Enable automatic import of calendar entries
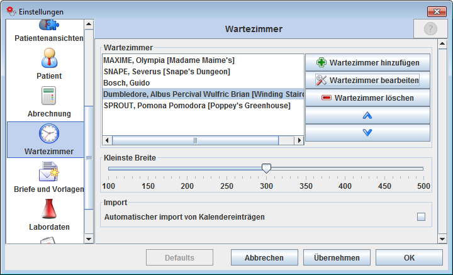 point(421,217)
